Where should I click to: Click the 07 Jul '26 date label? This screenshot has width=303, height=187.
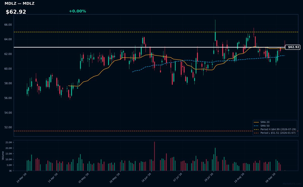click(178, 178)
